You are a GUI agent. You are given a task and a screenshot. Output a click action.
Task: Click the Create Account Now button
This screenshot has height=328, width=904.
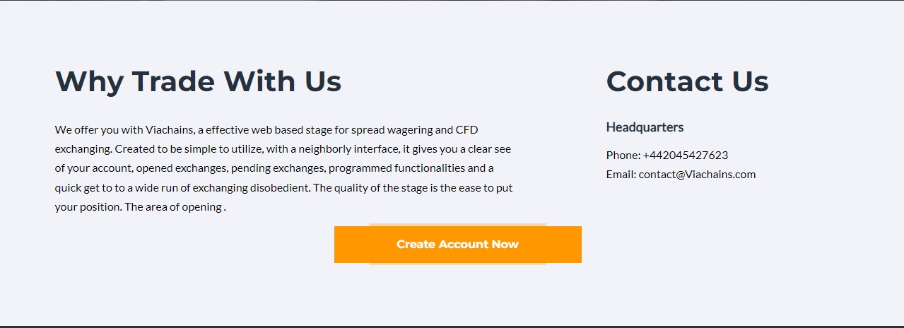coord(458,245)
